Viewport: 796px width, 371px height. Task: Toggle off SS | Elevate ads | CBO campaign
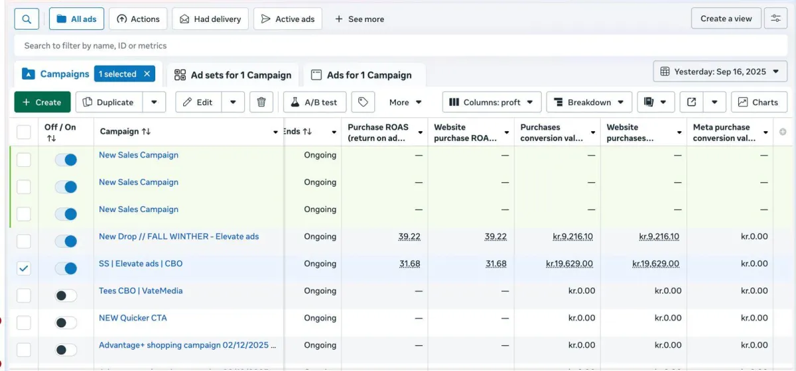point(66,268)
